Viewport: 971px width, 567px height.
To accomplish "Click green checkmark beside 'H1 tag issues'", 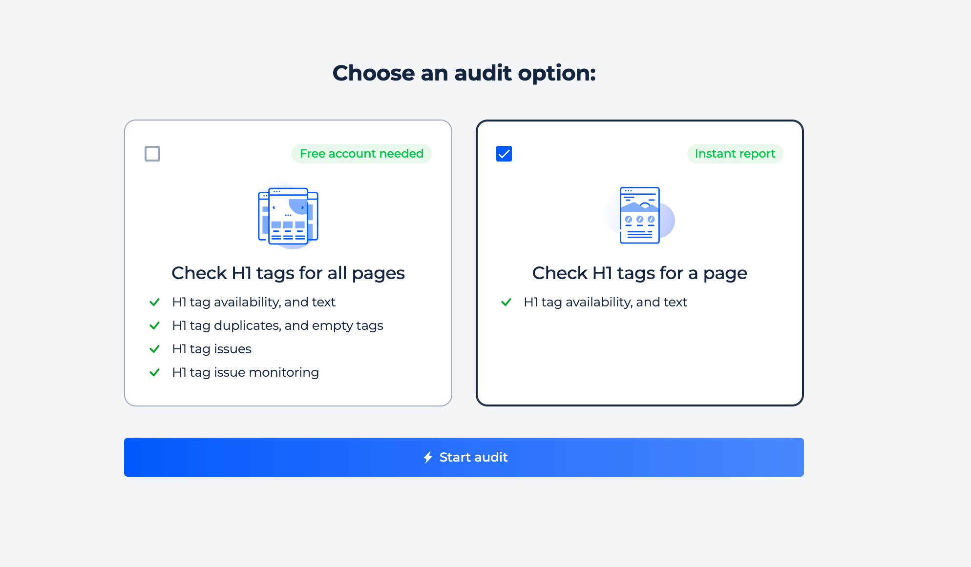I will pos(154,349).
